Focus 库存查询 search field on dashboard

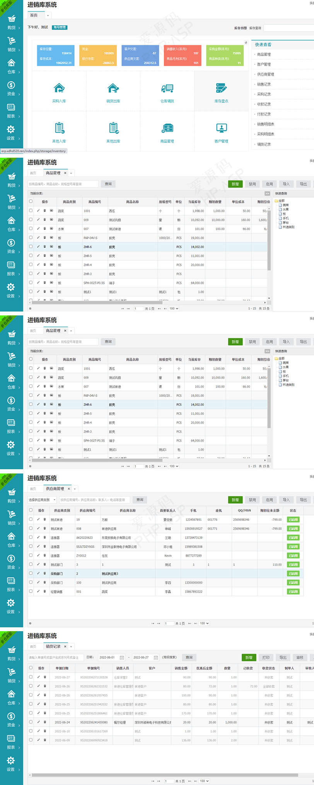click(x=289, y=28)
